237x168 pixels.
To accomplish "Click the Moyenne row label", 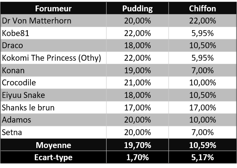I will point(53,145).
